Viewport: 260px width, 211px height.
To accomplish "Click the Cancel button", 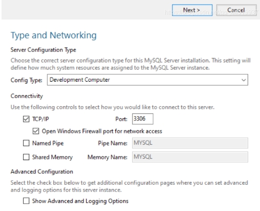I will click(236, 10).
